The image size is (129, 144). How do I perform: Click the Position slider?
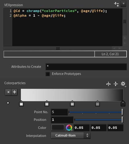(99, 120)
